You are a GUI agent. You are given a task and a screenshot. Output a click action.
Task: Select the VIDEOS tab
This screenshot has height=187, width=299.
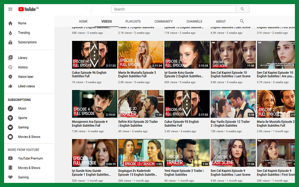point(107,21)
